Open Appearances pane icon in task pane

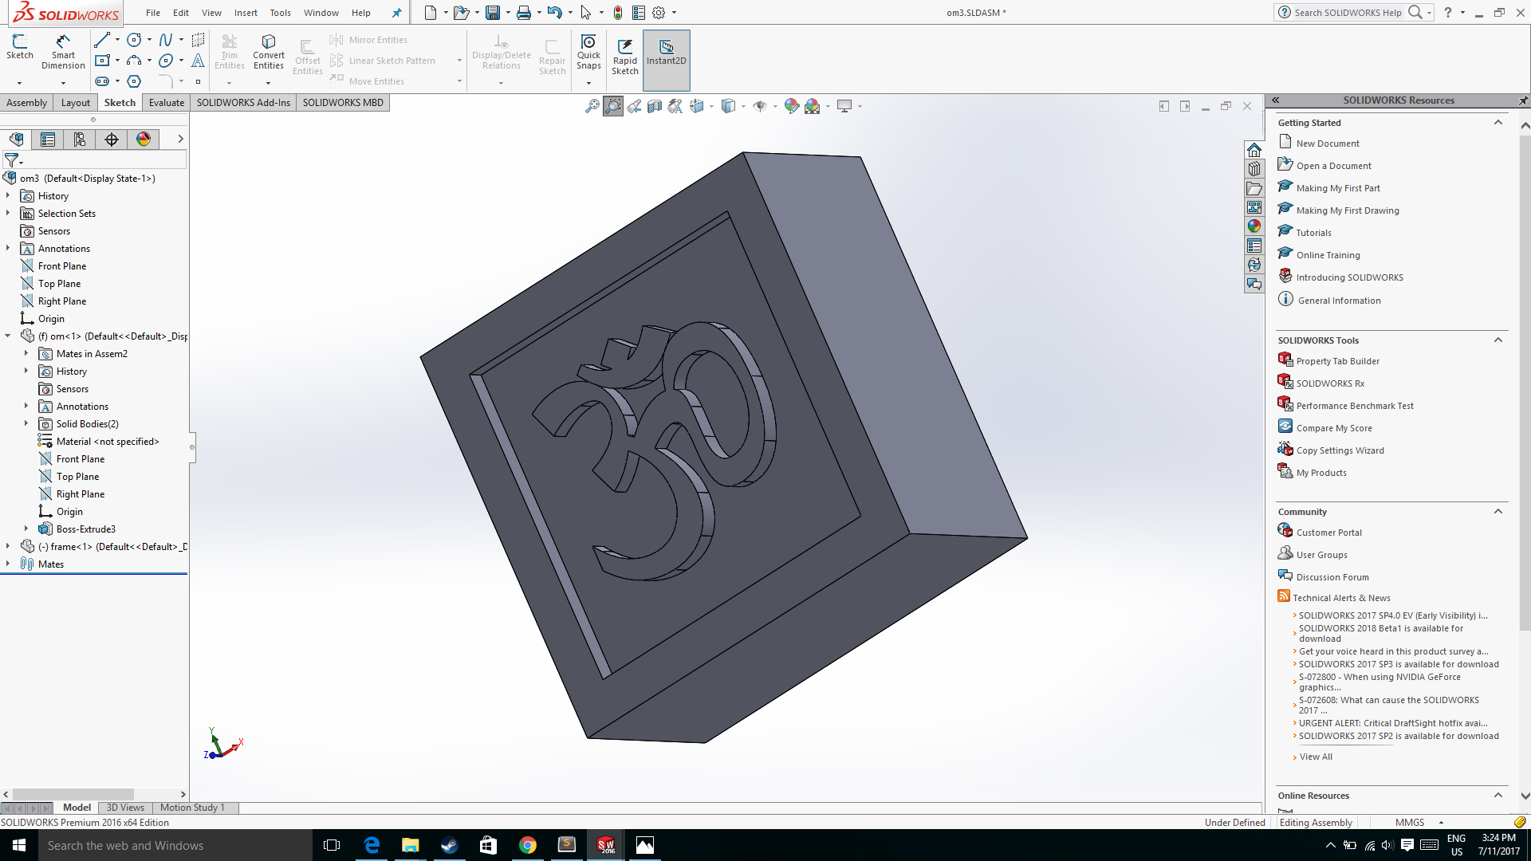[x=1254, y=226]
